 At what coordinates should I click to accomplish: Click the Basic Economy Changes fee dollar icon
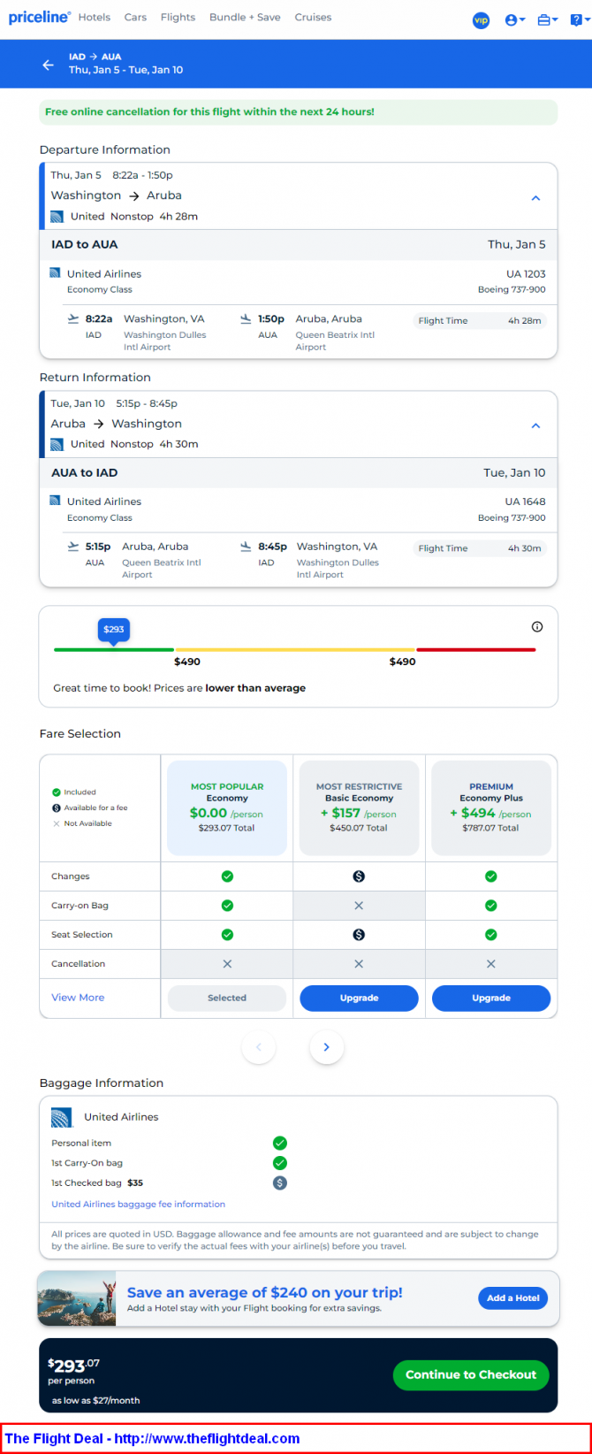pos(359,876)
